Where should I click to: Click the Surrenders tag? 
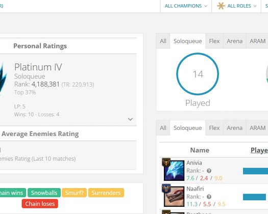coord(106,193)
